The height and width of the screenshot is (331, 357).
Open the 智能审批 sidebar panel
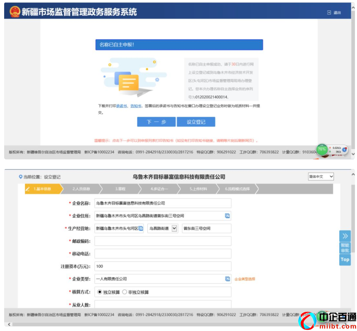tap(345, 248)
